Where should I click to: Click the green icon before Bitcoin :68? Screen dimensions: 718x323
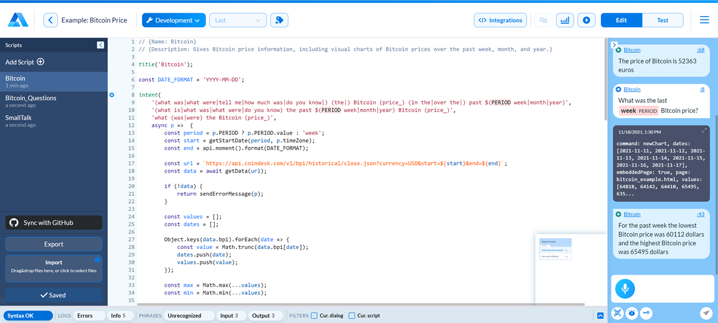pos(618,50)
